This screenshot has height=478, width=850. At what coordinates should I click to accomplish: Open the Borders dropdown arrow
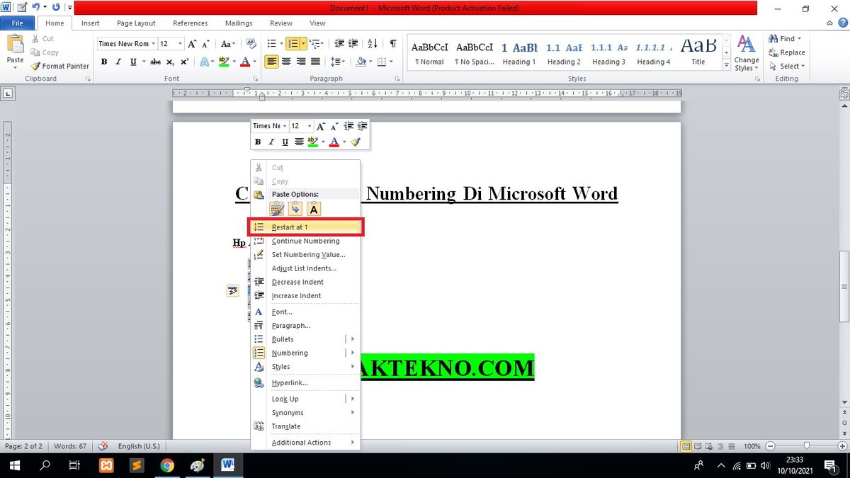coord(392,62)
